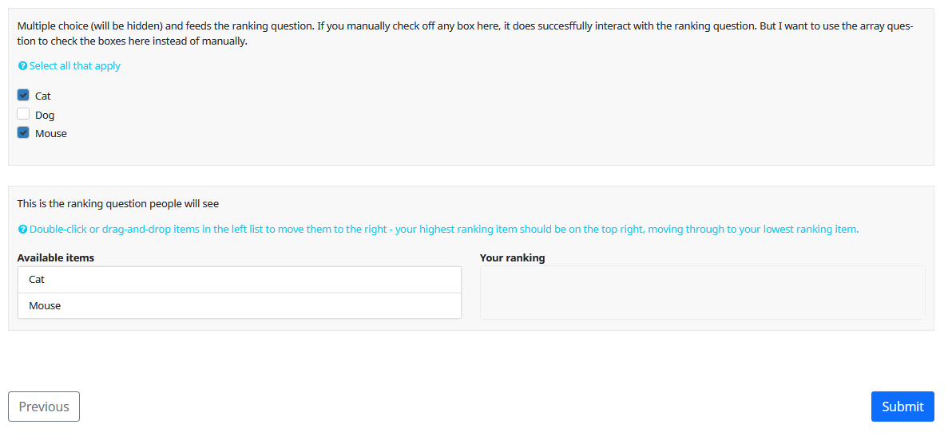Viewport: 948px width, 440px height.
Task: Click the 'Select all that apply' help text
Action: tap(75, 66)
